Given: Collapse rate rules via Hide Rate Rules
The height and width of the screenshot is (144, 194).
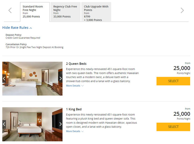Looking at the screenshot, I should pyautogui.click(x=17, y=28).
